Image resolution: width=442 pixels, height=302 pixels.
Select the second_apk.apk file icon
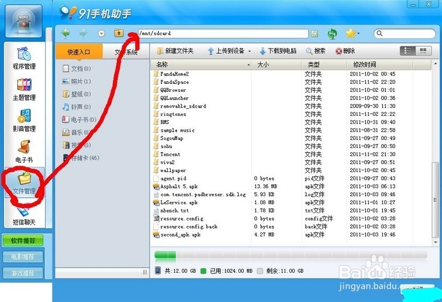coord(156,235)
